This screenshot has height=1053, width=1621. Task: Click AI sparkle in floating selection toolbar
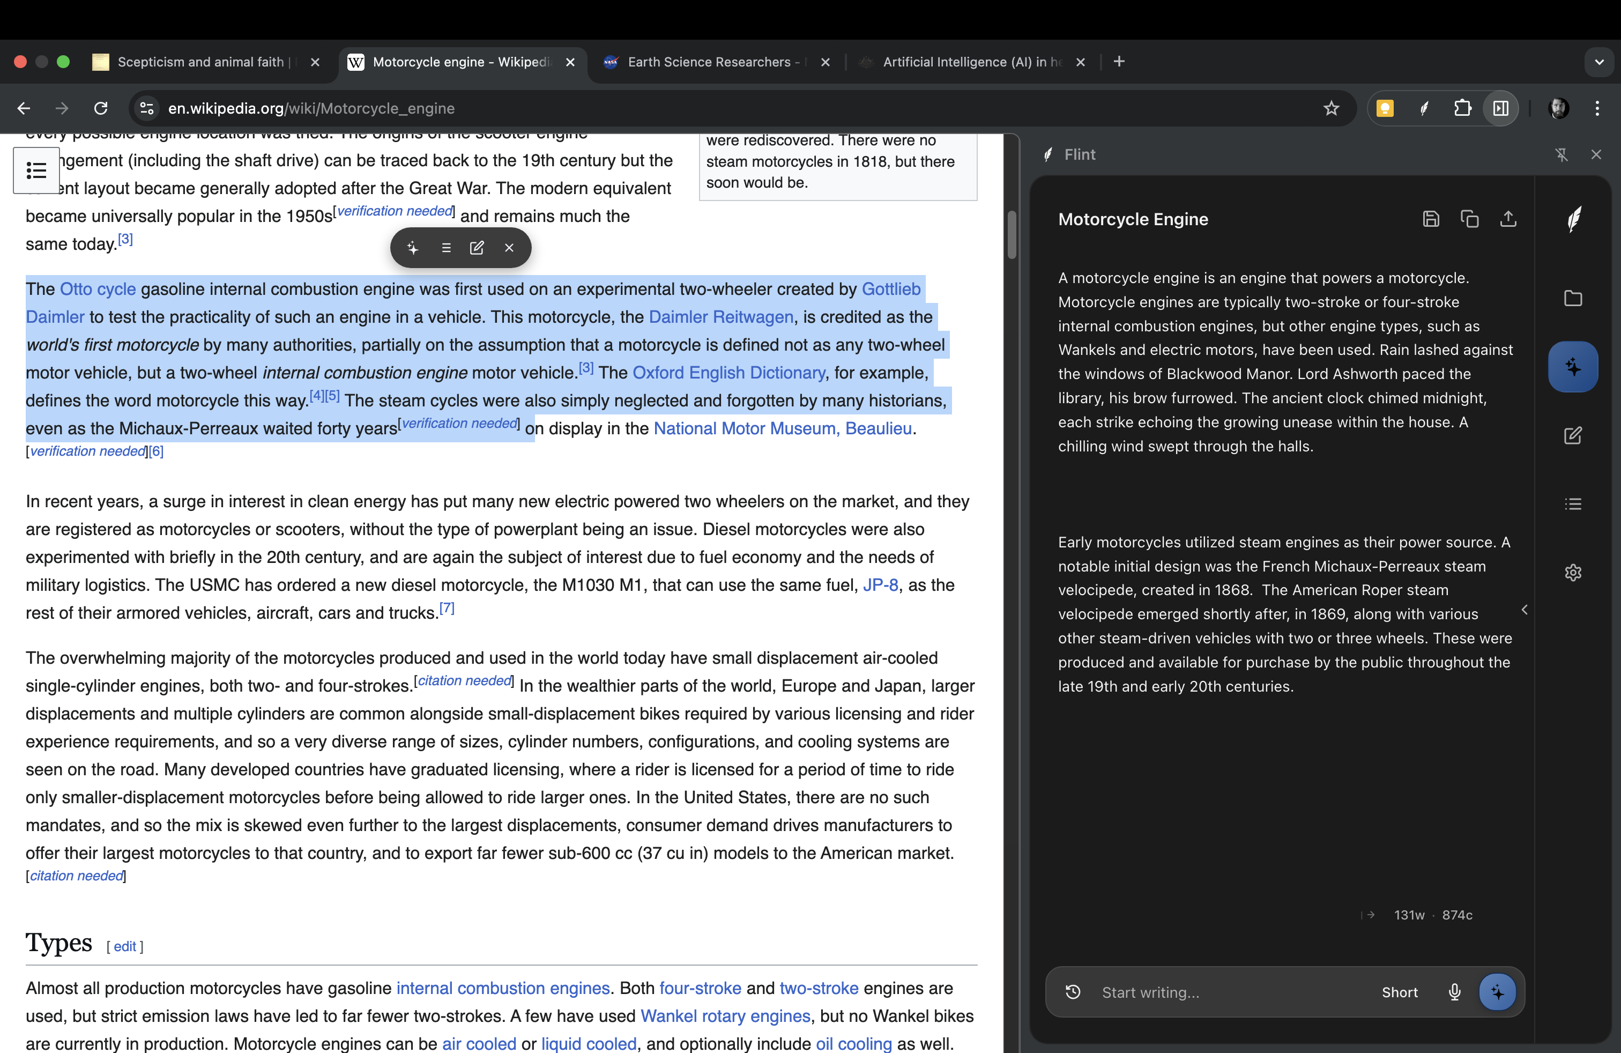tap(413, 248)
